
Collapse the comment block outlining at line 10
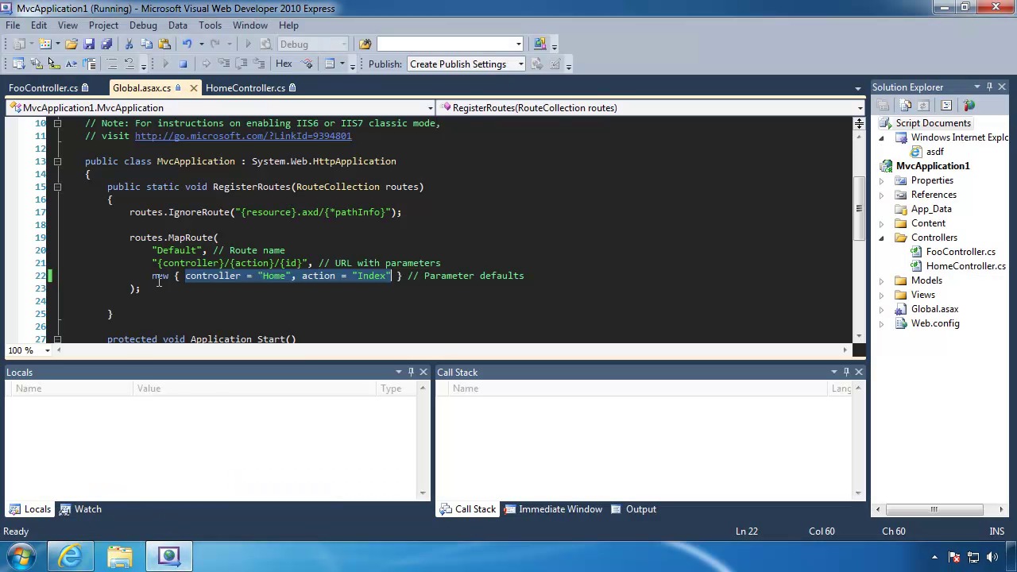tap(57, 123)
